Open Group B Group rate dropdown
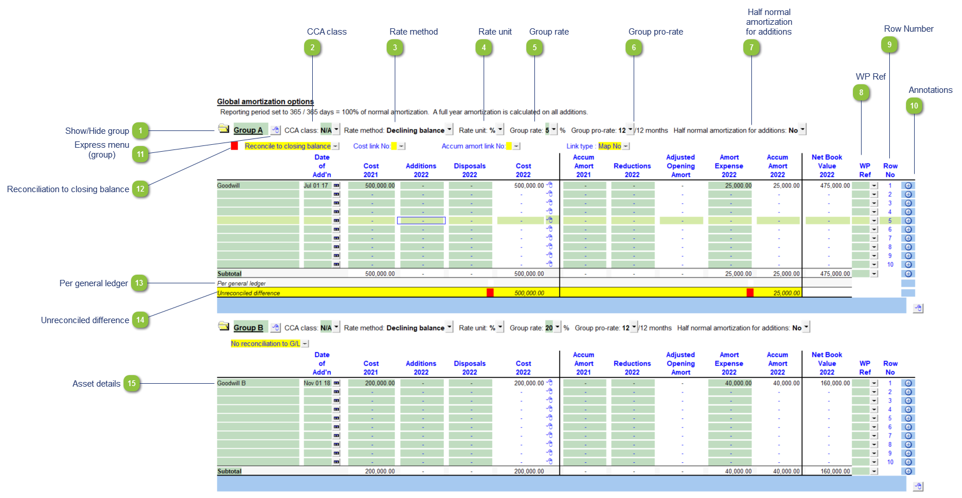Image resolution: width=962 pixels, height=498 pixels. pos(557,327)
